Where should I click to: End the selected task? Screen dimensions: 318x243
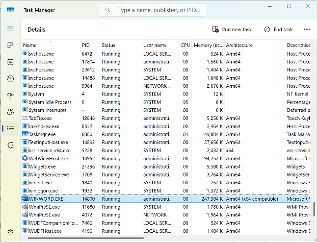point(278,30)
